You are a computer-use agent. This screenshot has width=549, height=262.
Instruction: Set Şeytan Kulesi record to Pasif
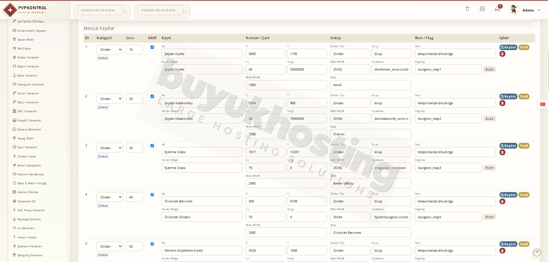pyautogui.click(x=524, y=47)
